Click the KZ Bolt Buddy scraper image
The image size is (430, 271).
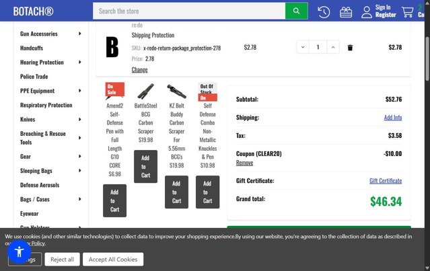[x=176, y=91]
